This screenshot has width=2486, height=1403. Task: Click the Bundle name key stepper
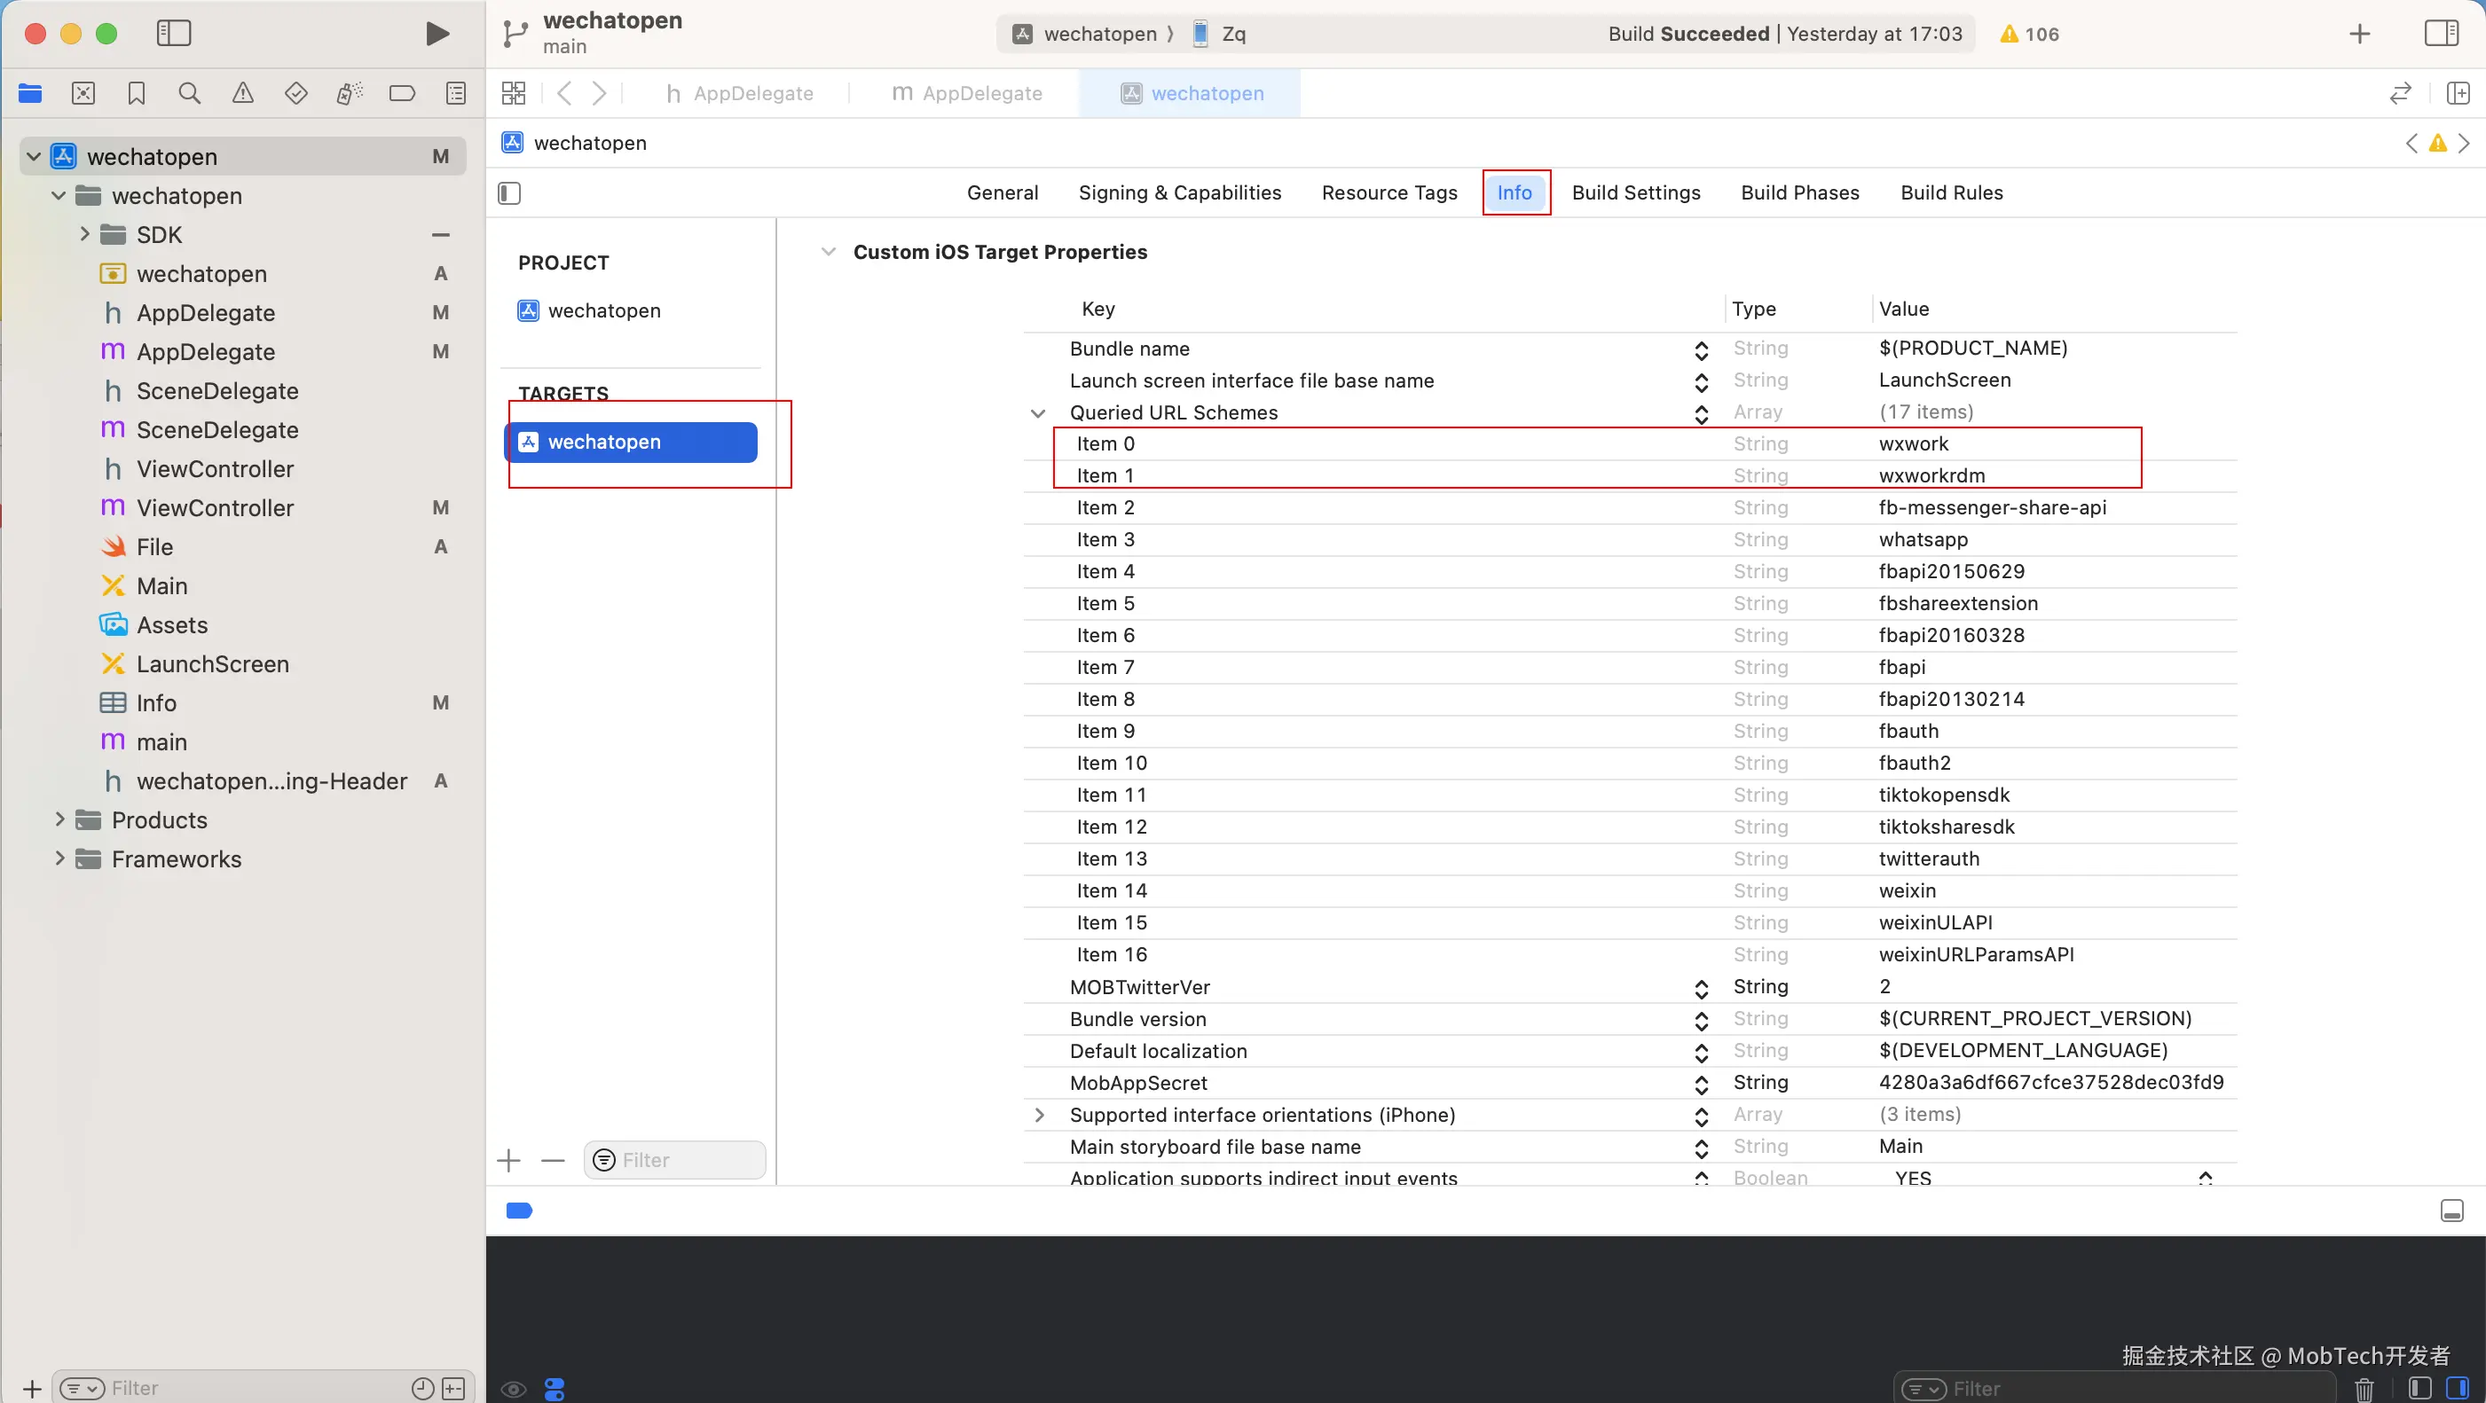coord(1702,349)
